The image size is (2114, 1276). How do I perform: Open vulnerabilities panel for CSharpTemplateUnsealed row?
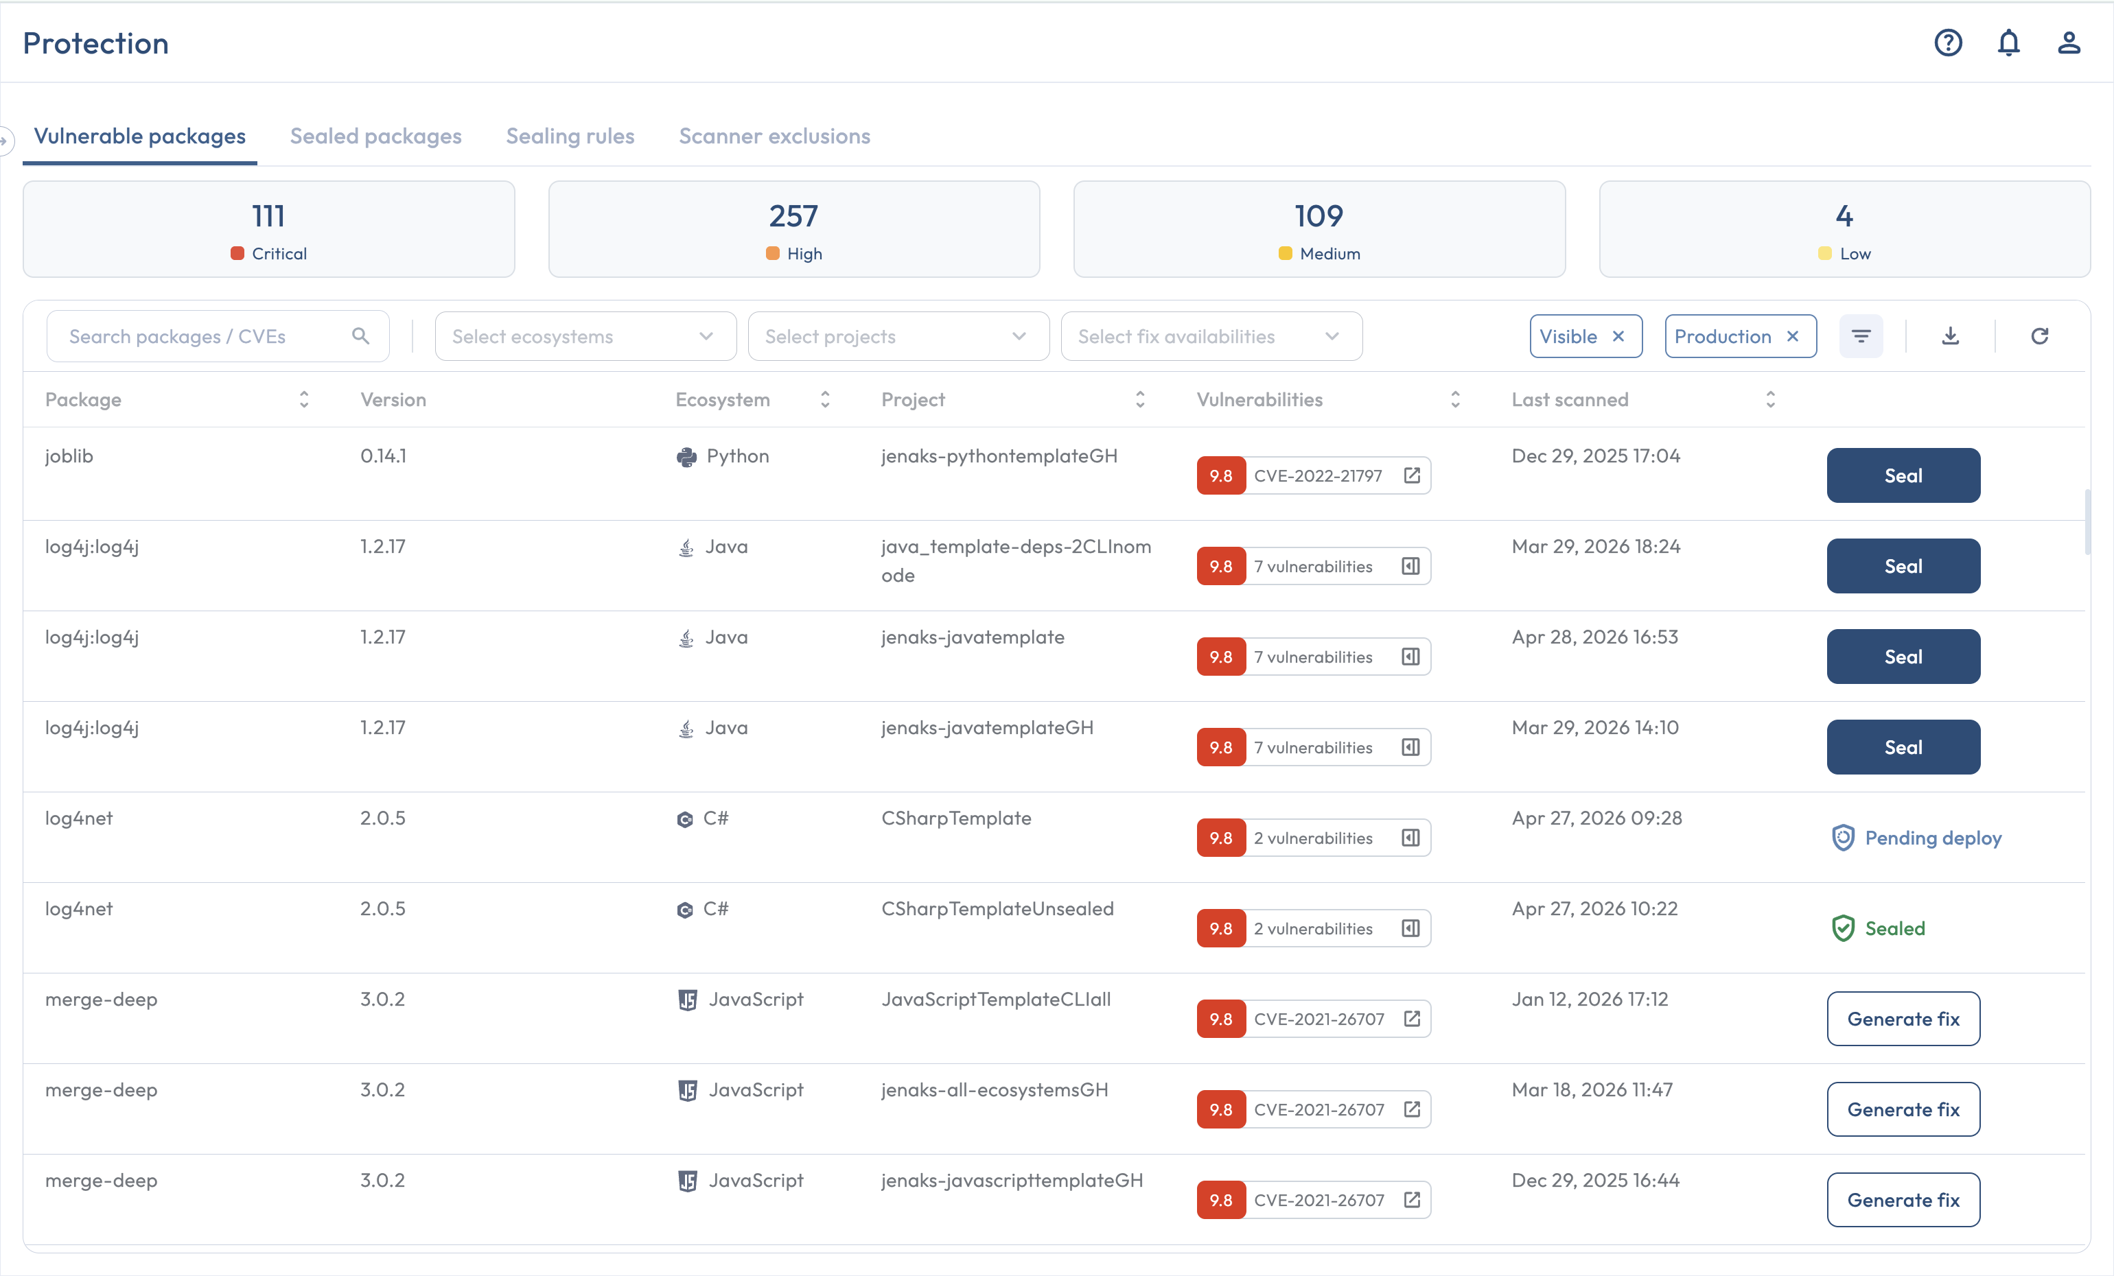(x=1410, y=929)
